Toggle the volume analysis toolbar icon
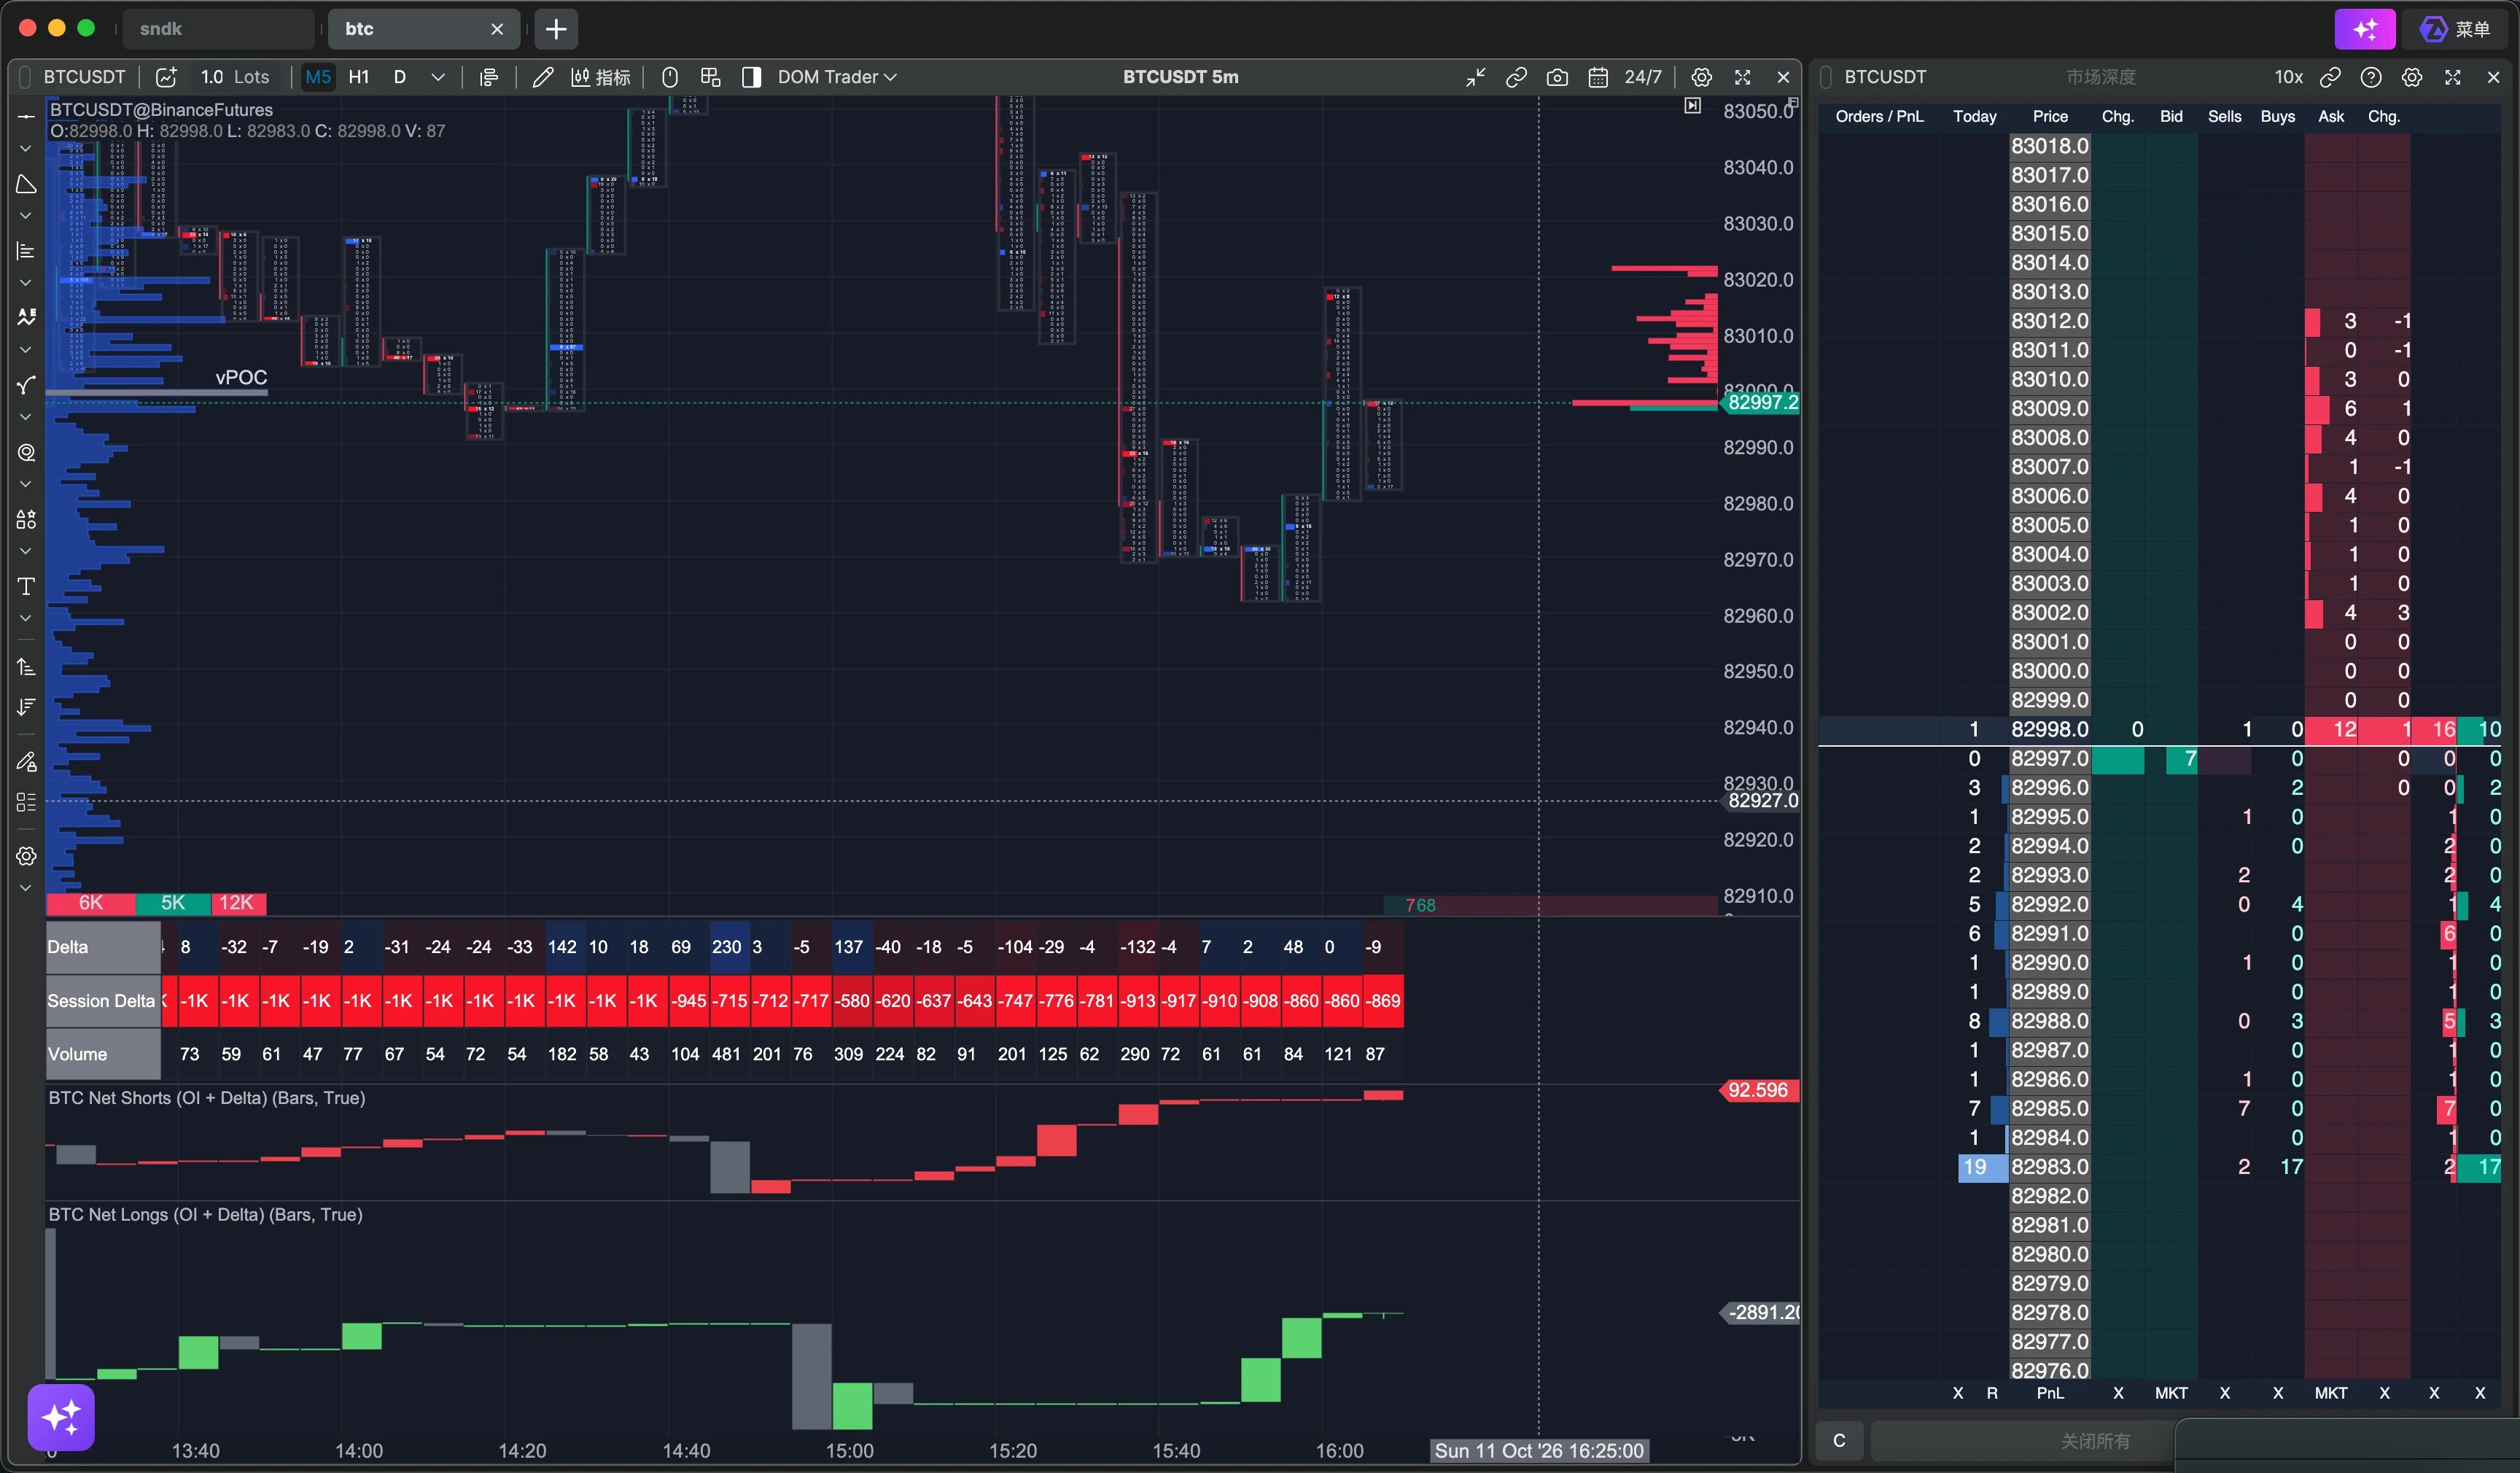This screenshot has width=2520, height=1473. click(489, 77)
